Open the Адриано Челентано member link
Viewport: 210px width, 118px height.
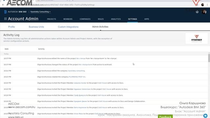click(82, 89)
